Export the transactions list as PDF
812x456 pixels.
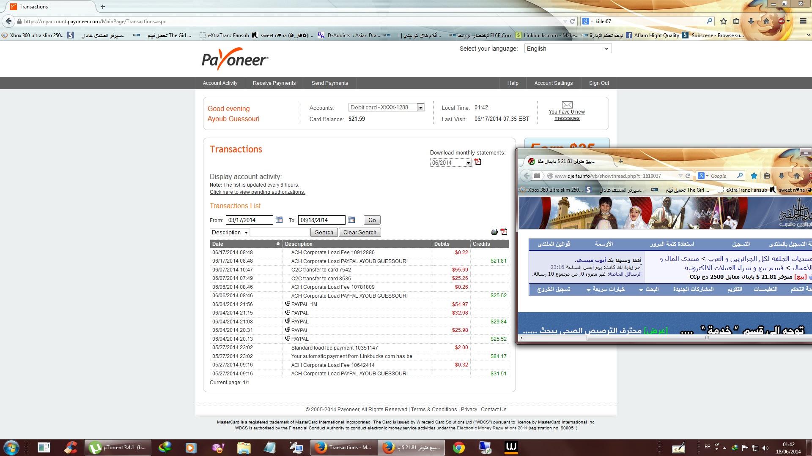tap(504, 232)
